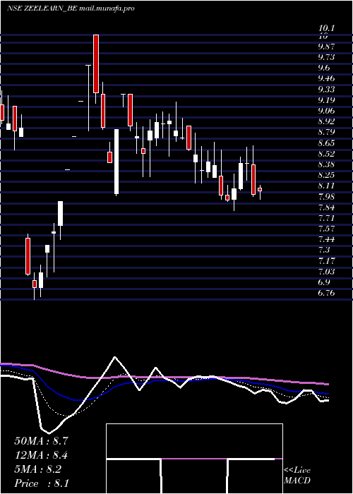Screen dimensions: 353x494
Task: Click the Price : 8.1 legend value
Action: [42, 483]
